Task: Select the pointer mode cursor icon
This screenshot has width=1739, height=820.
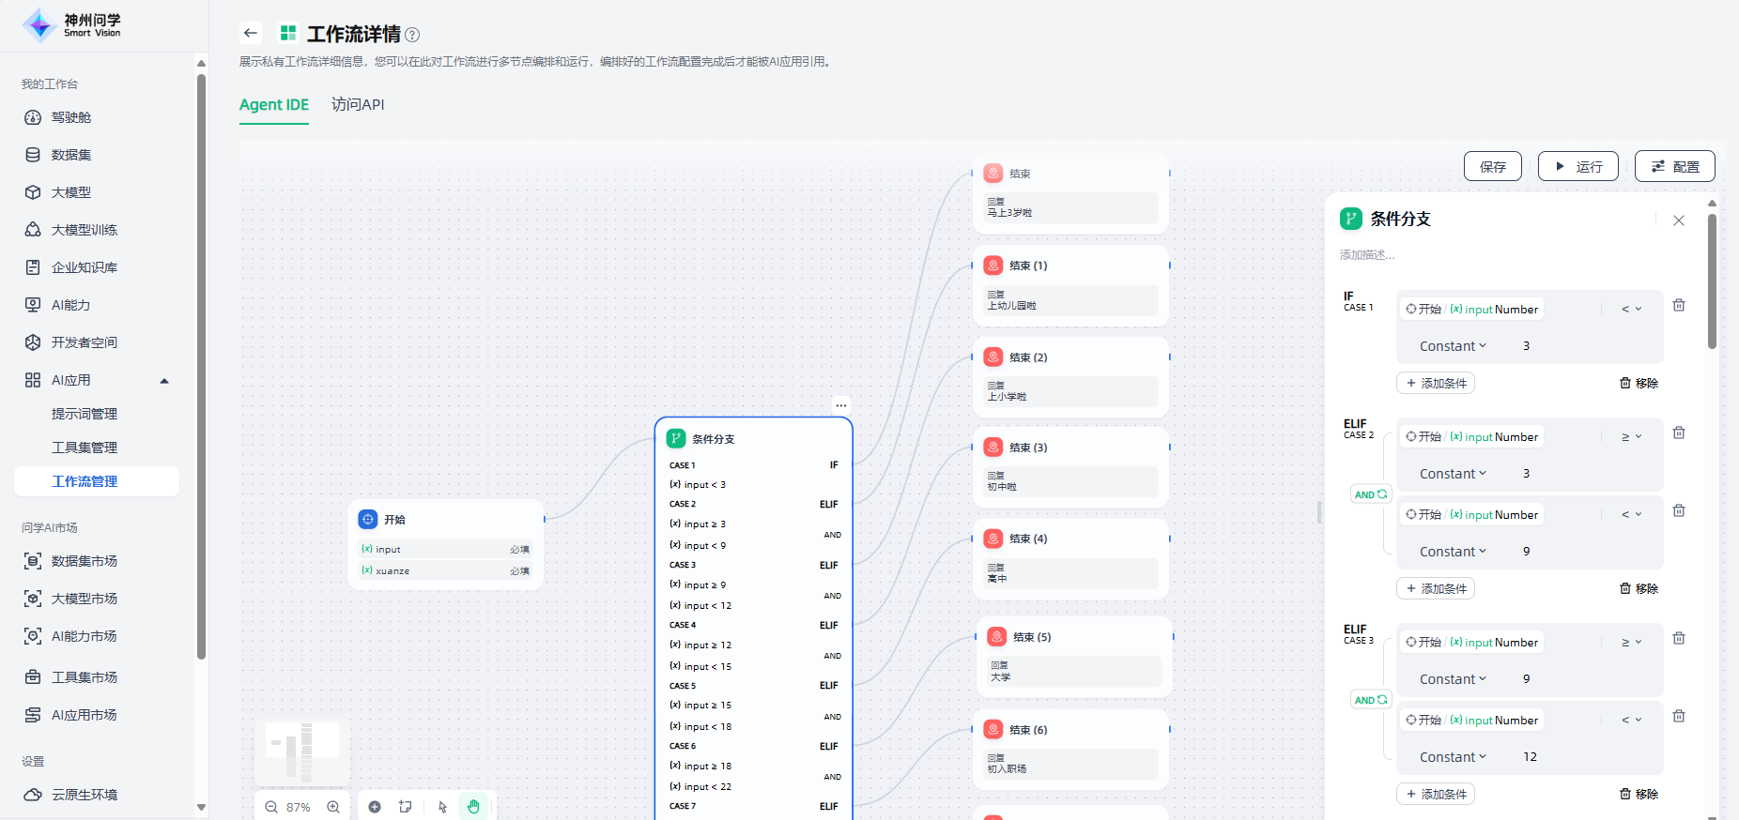Action: (442, 807)
